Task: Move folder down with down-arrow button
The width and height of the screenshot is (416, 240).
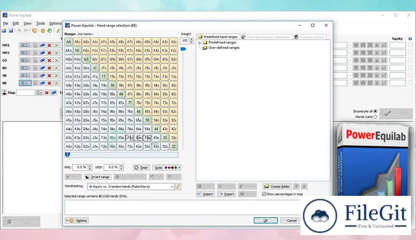Action: coord(305,186)
